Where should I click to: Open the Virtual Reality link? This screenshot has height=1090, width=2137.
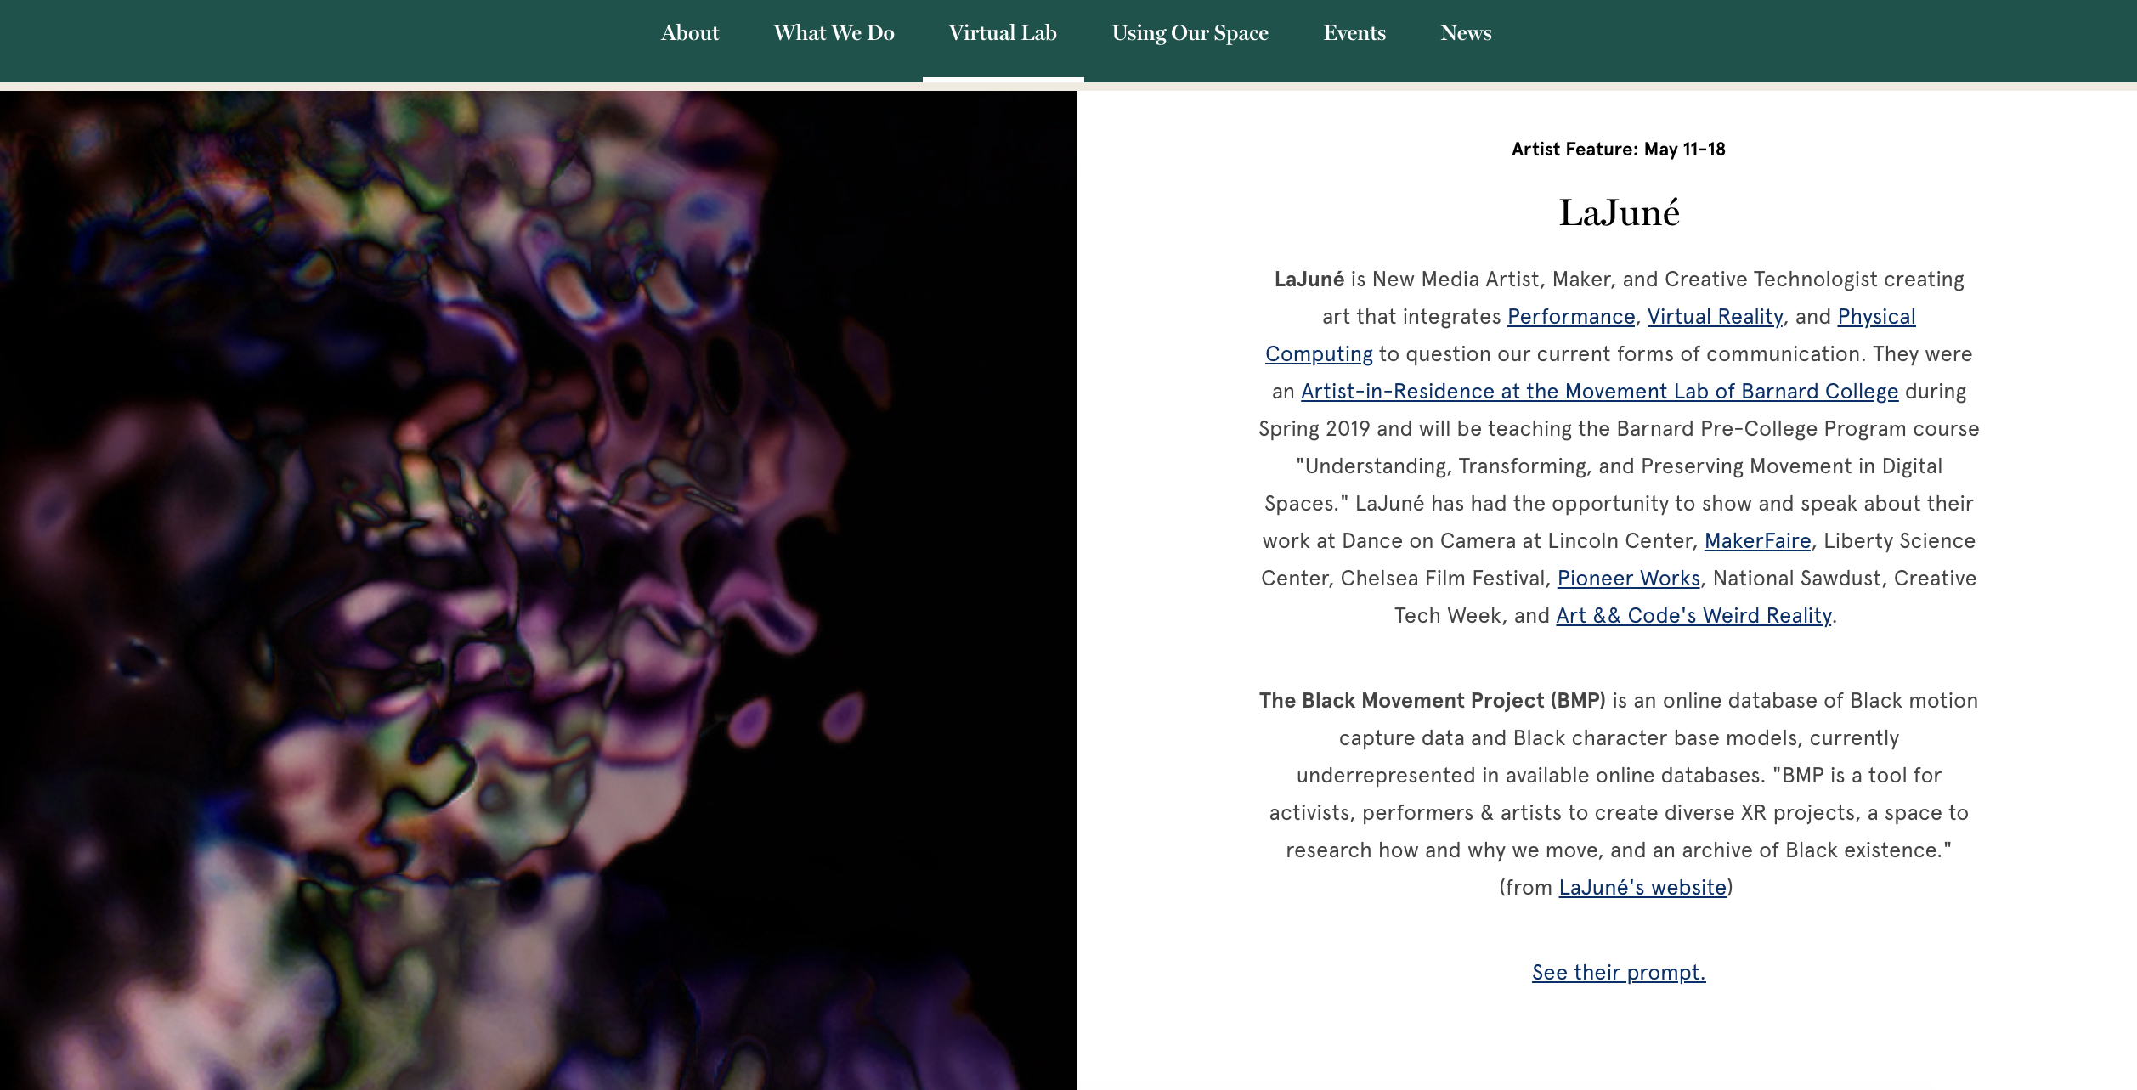pyautogui.click(x=1715, y=317)
